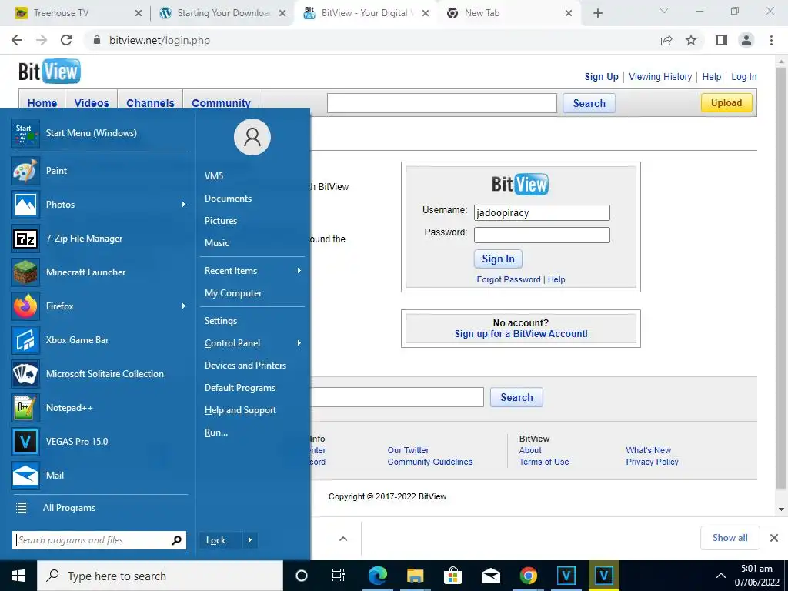This screenshot has height=591, width=788.
Task: Click the page vertical scrollbar
Action: pos(781,279)
